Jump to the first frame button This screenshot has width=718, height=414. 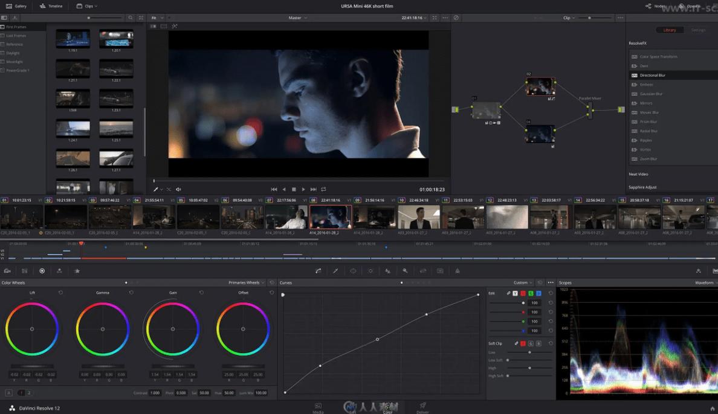click(x=274, y=189)
